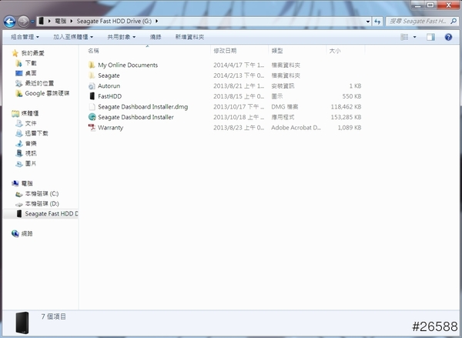Expand the view options dropdown arrow
Image resolution: width=462 pixels, height=338 pixels.
pos(414,37)
